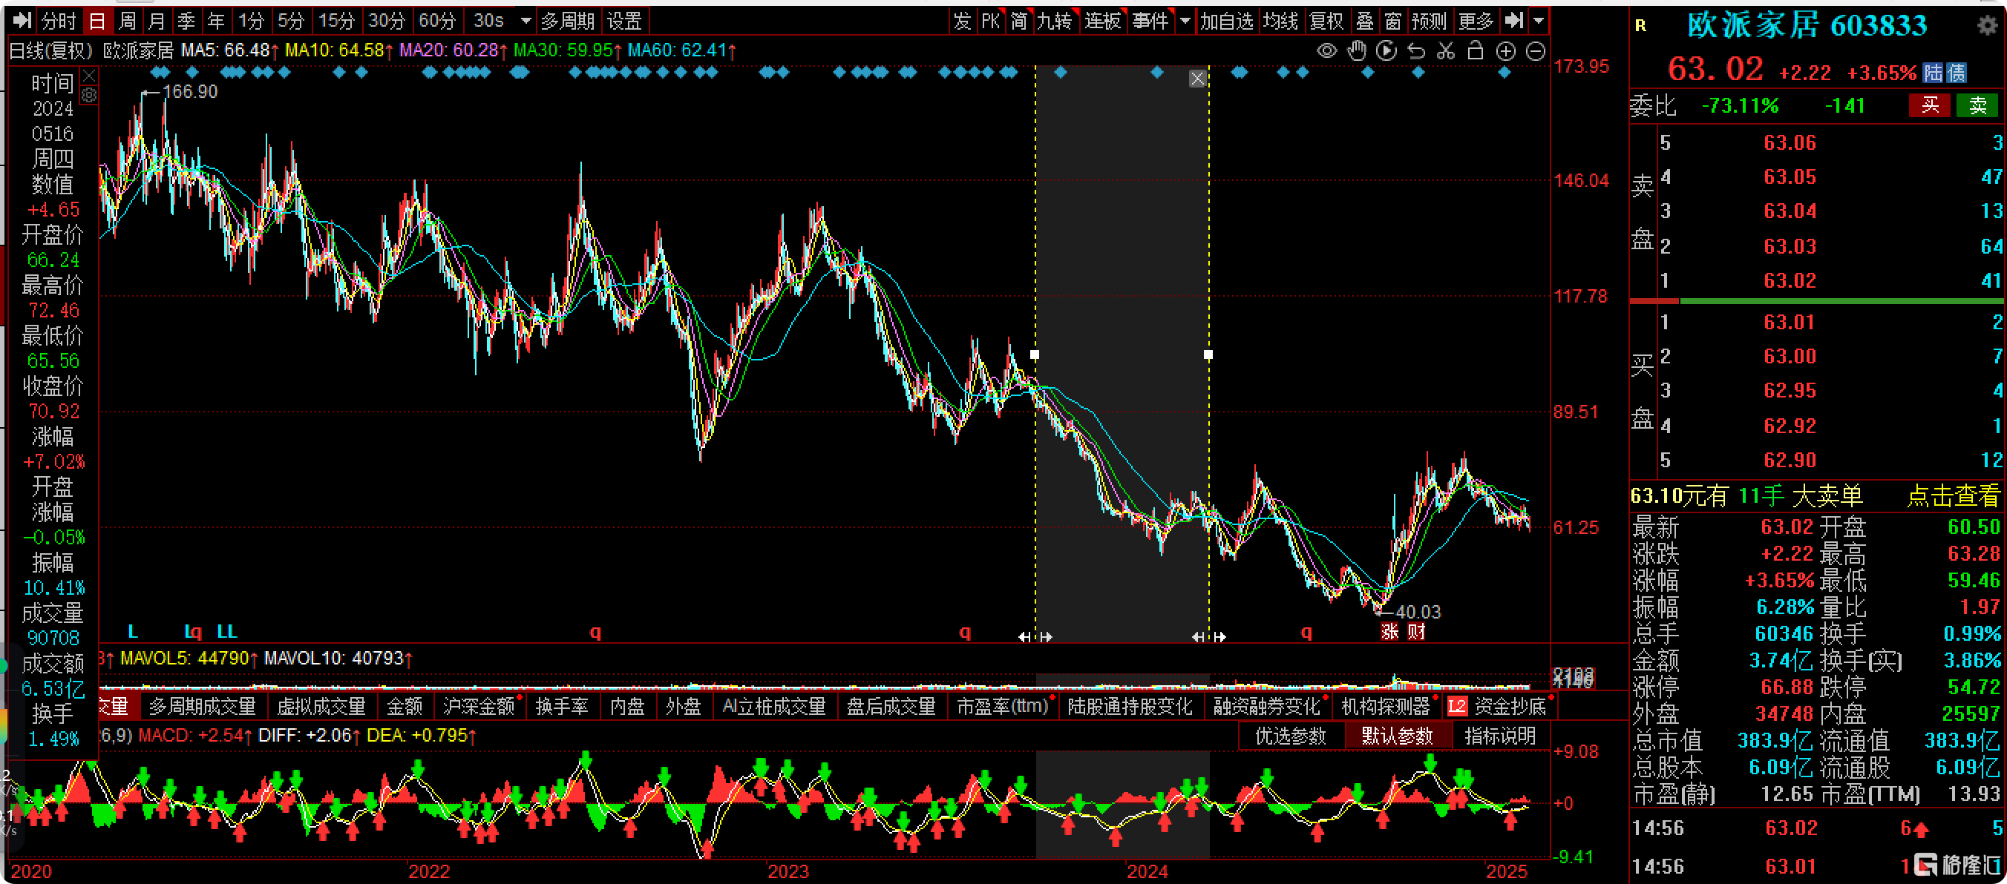2007x884 pixels.
Task: Select the 换手率 indicator tab
Action: pos(562,707)
